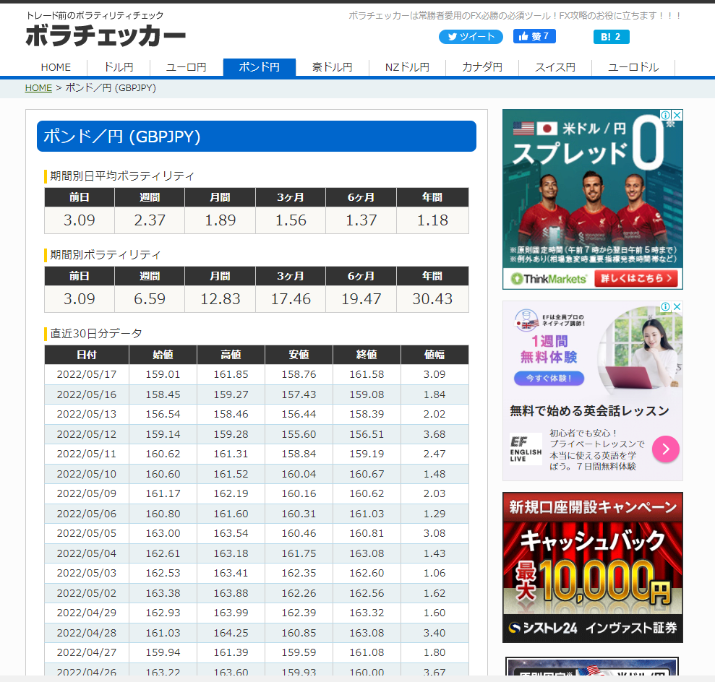Close the EF English Live ad

pos(677,306)
